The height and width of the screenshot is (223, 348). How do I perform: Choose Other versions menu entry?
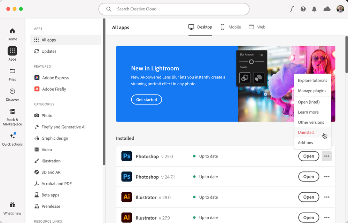[312, 122]
